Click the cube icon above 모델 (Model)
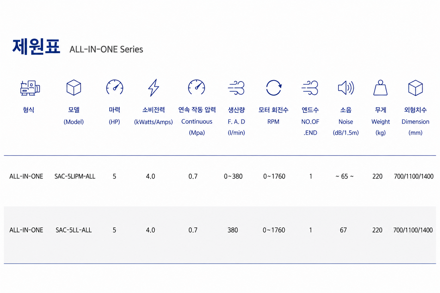Image resolution: width=440 pixels, height=293 pixels. (74, 88)
